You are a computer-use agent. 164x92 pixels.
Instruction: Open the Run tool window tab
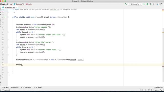pyautogui.click(x=5, y=87)
